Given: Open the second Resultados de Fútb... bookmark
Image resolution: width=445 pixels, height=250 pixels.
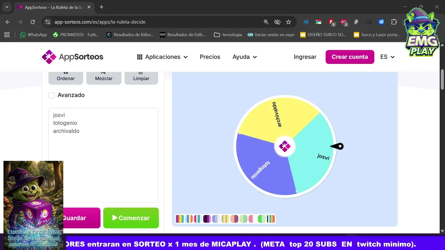Looking at the screenshot, I should pyautogui.click(x=183, y=35).
